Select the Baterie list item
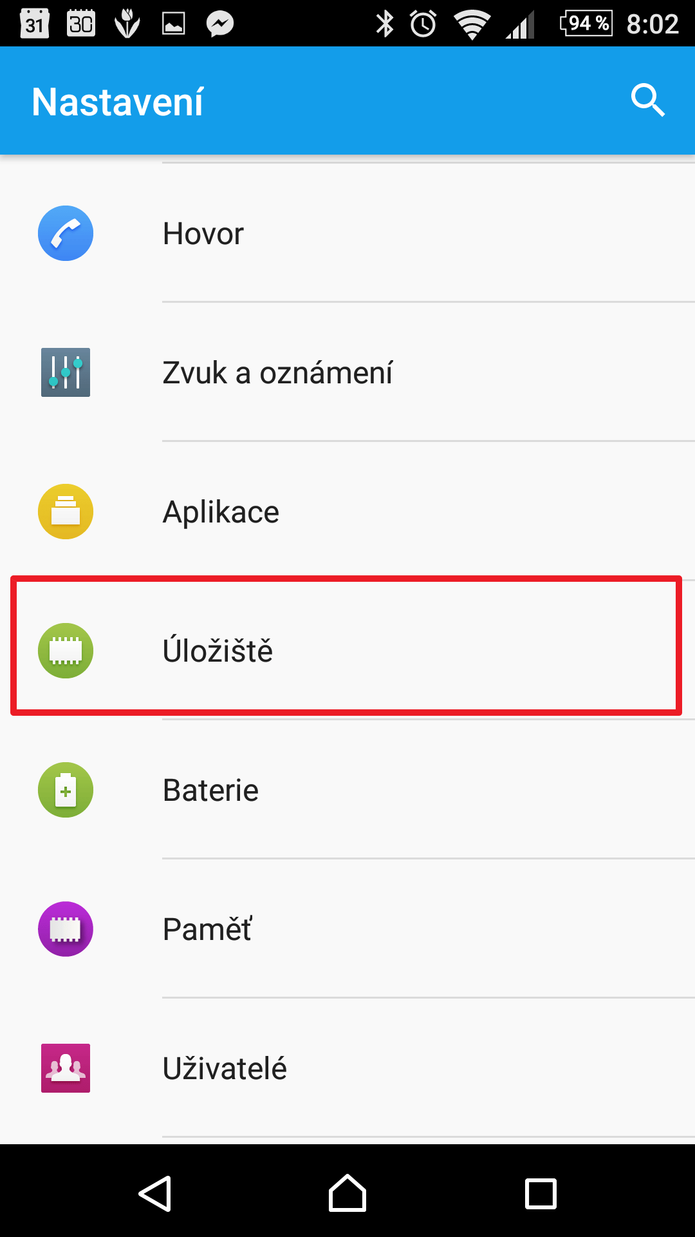Viewport: 695px width, 1237px height. [x=347, y=790]
